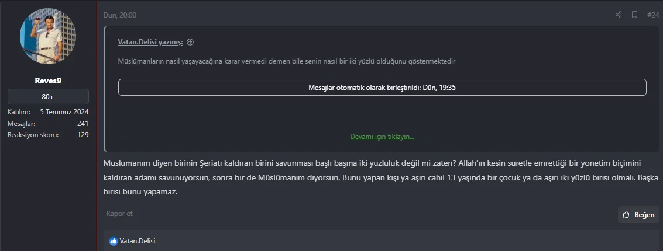Click the join date 5 Temmuz 2024
The image size is (663, 251).
tap(64, 112)
